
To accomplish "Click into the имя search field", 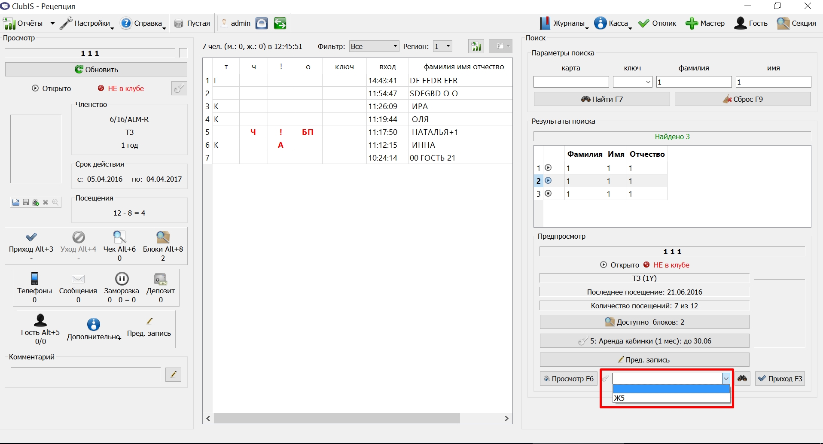I will [773, 82].
